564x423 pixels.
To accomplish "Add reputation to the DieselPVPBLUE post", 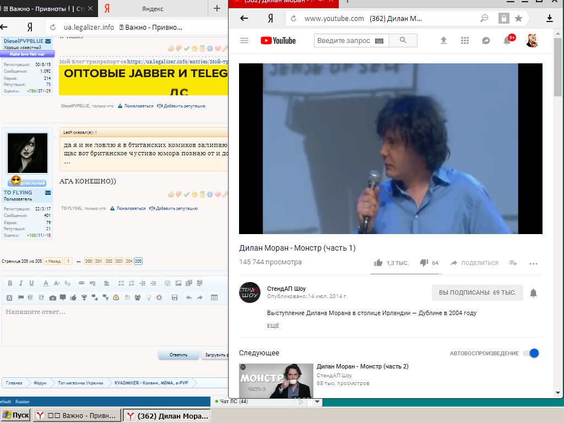I will 184,106.
